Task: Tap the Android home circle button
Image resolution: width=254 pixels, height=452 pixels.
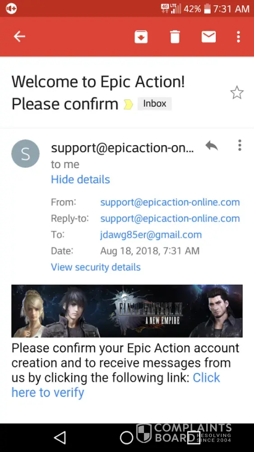Action: (127, 438)
